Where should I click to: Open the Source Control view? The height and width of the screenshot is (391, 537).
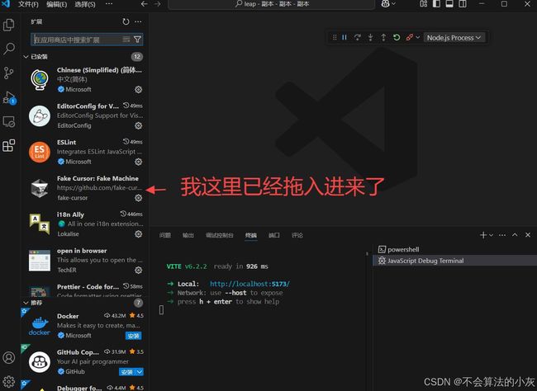click(8, 73)
